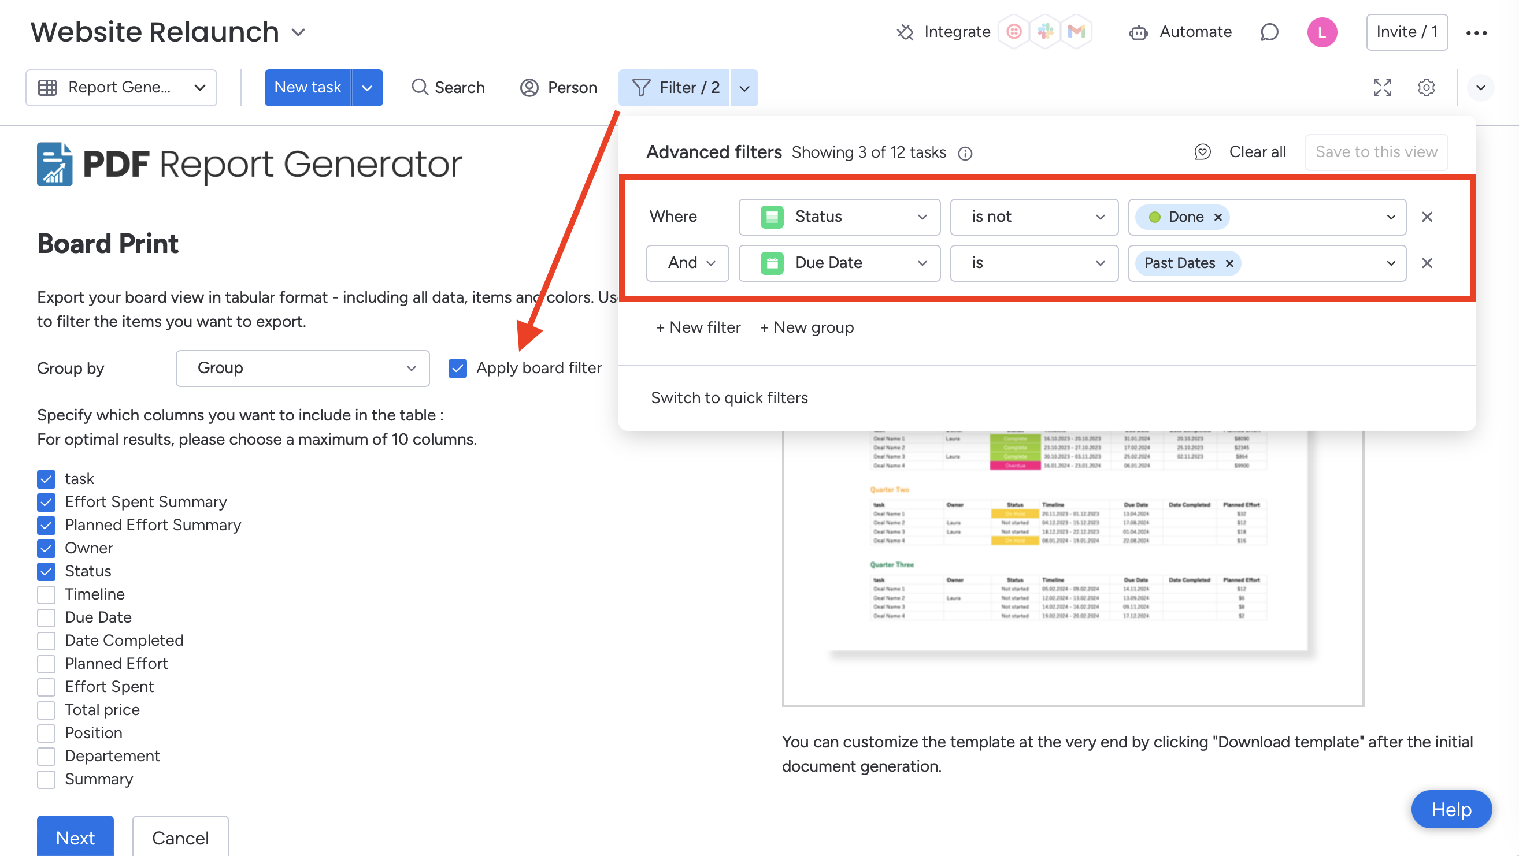The width and height of the screenshot is (1519, 856).
Task: Open the Website Relaunch board title dropdown
Action: click(x=299, y=32)
